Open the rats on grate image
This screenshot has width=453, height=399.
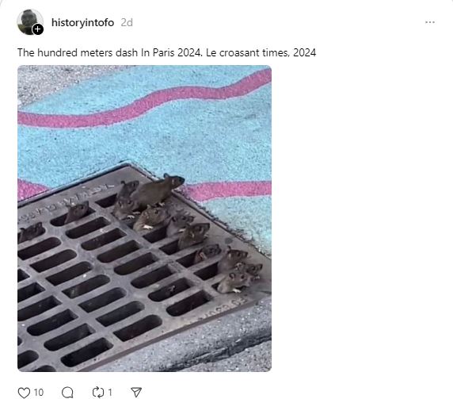(x=144, y=218)
